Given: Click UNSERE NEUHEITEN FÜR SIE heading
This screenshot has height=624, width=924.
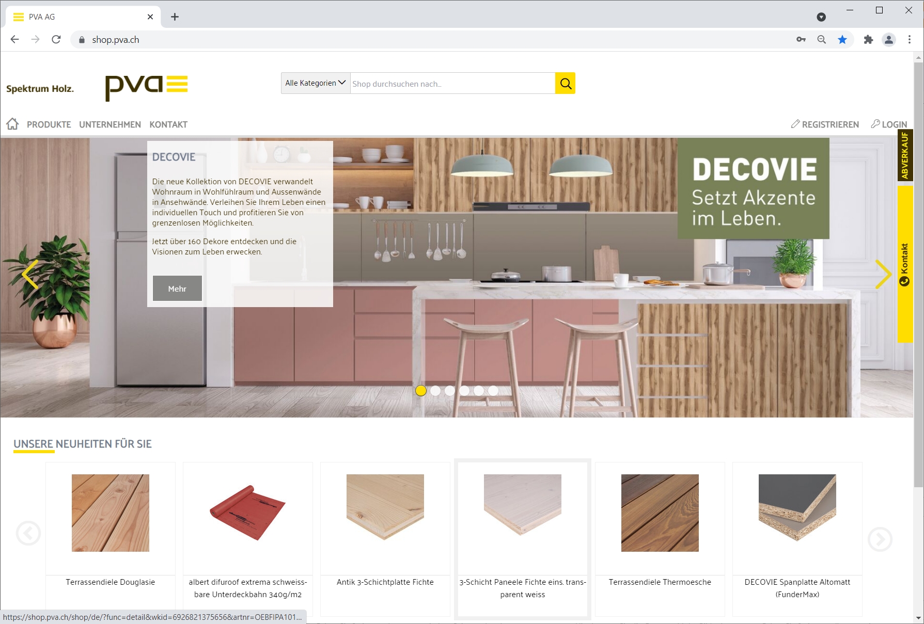Looking at the screenshot, I should tap(83, 444).
